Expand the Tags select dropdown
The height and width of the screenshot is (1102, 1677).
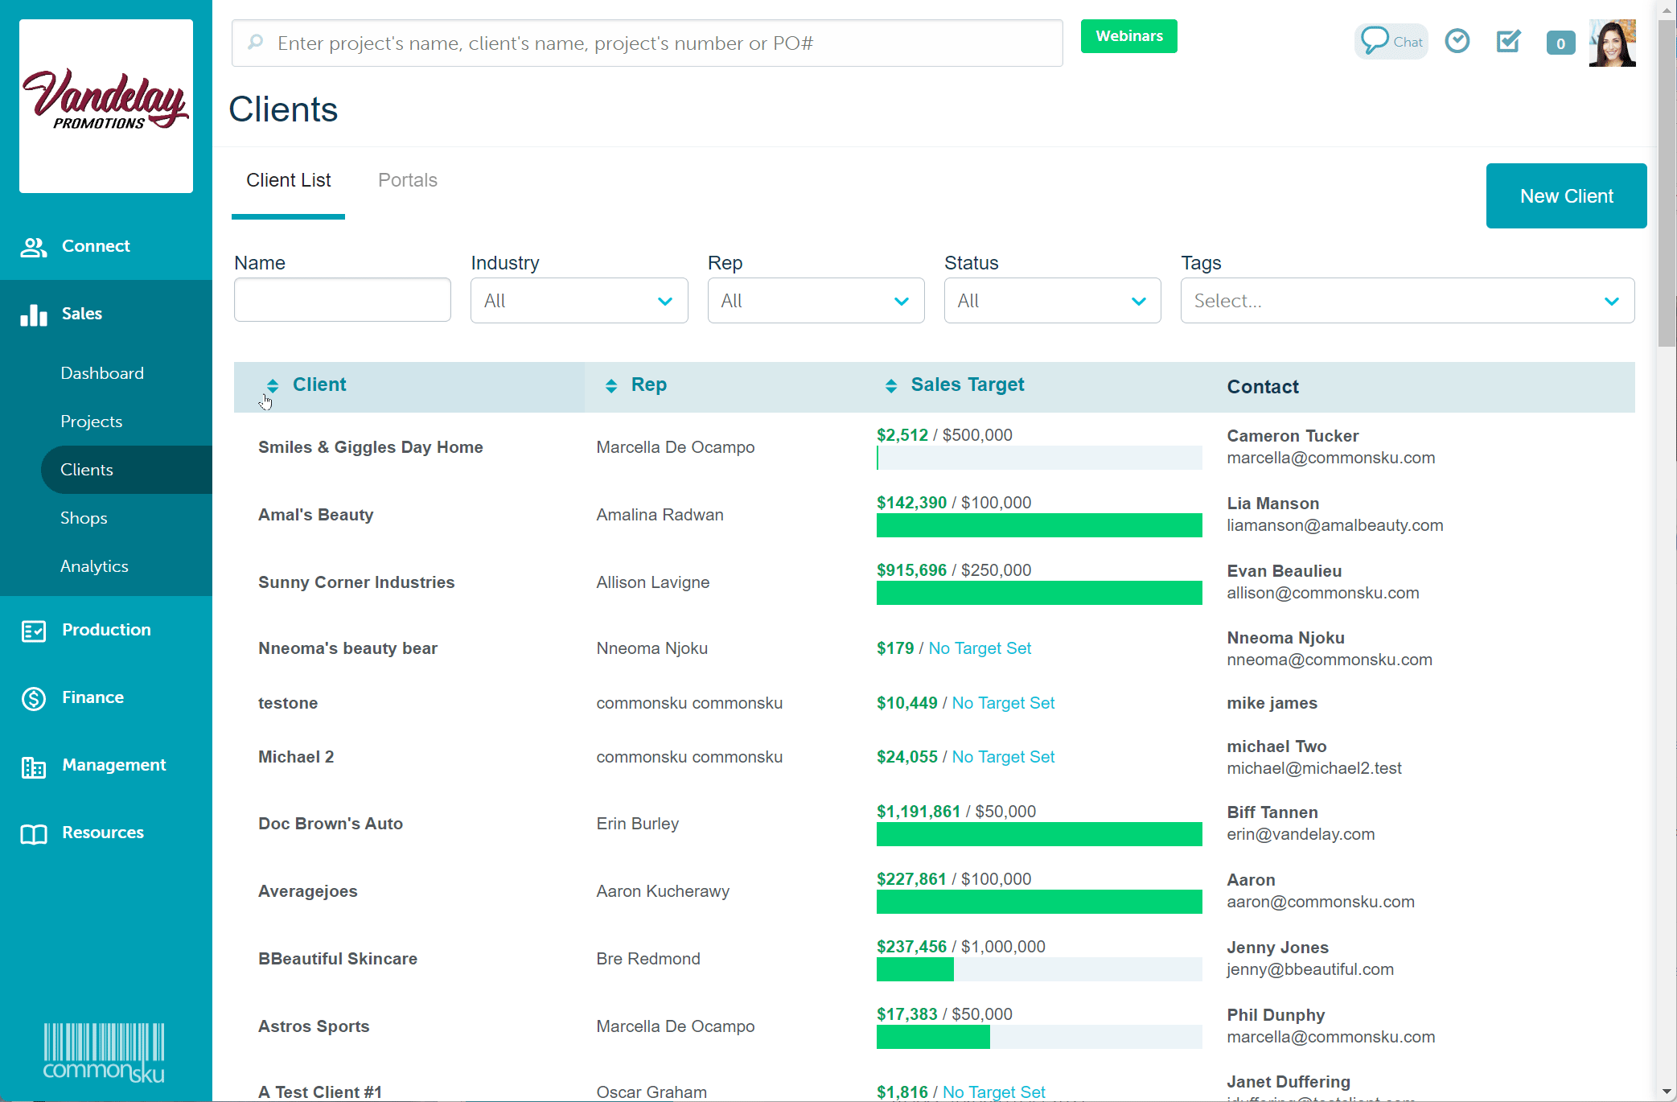[1407, 301]
